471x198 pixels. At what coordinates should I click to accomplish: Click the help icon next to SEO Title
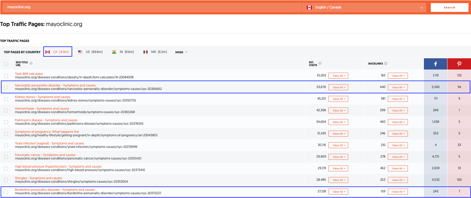point(31,63)
